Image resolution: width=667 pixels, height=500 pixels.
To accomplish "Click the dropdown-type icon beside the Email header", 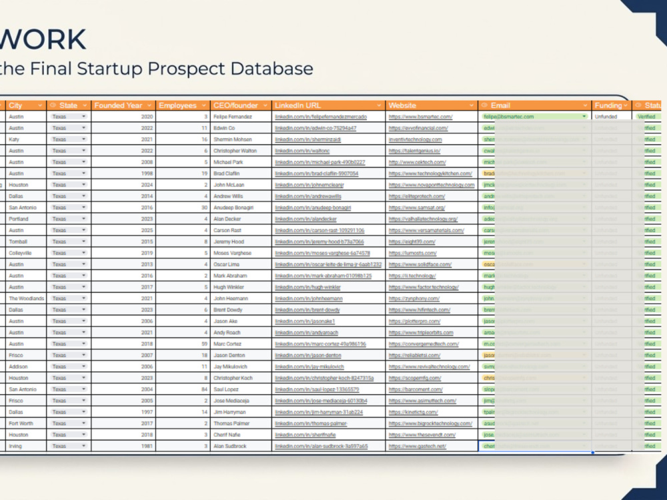I will pyautogui.click(x=484, y=105).
